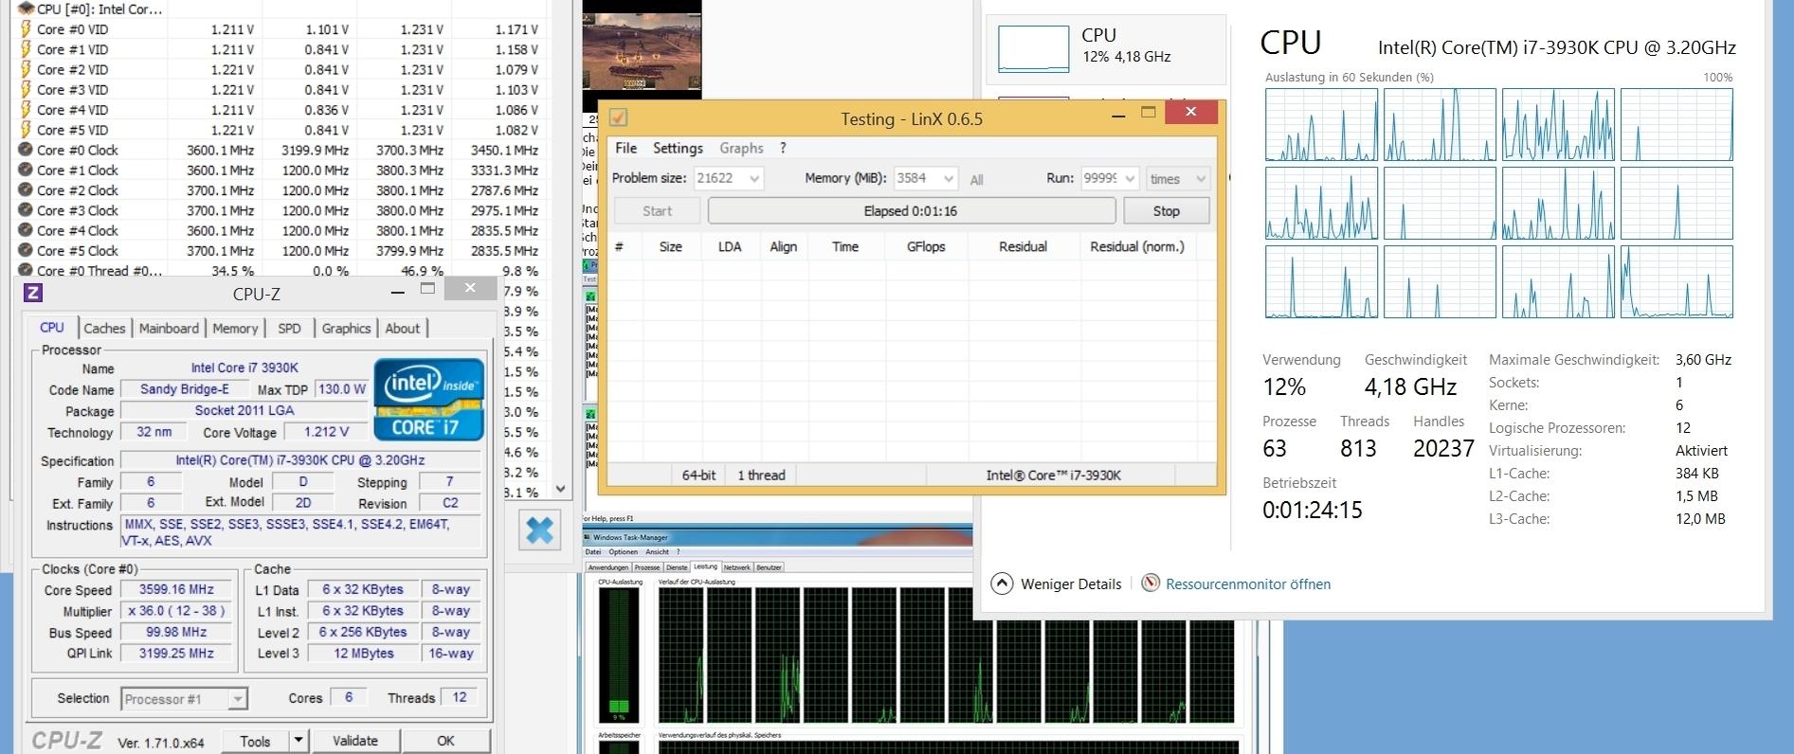
Task: Open the Graphs menu in LinX
Action: [741, 148]
